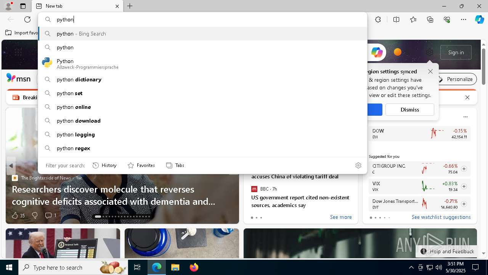Click See more news link
The height and width of the screenshot is (275, 488).
[x=341, y=217]
